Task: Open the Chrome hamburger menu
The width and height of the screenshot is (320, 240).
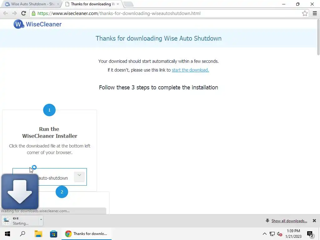Action: coord(315,13)
